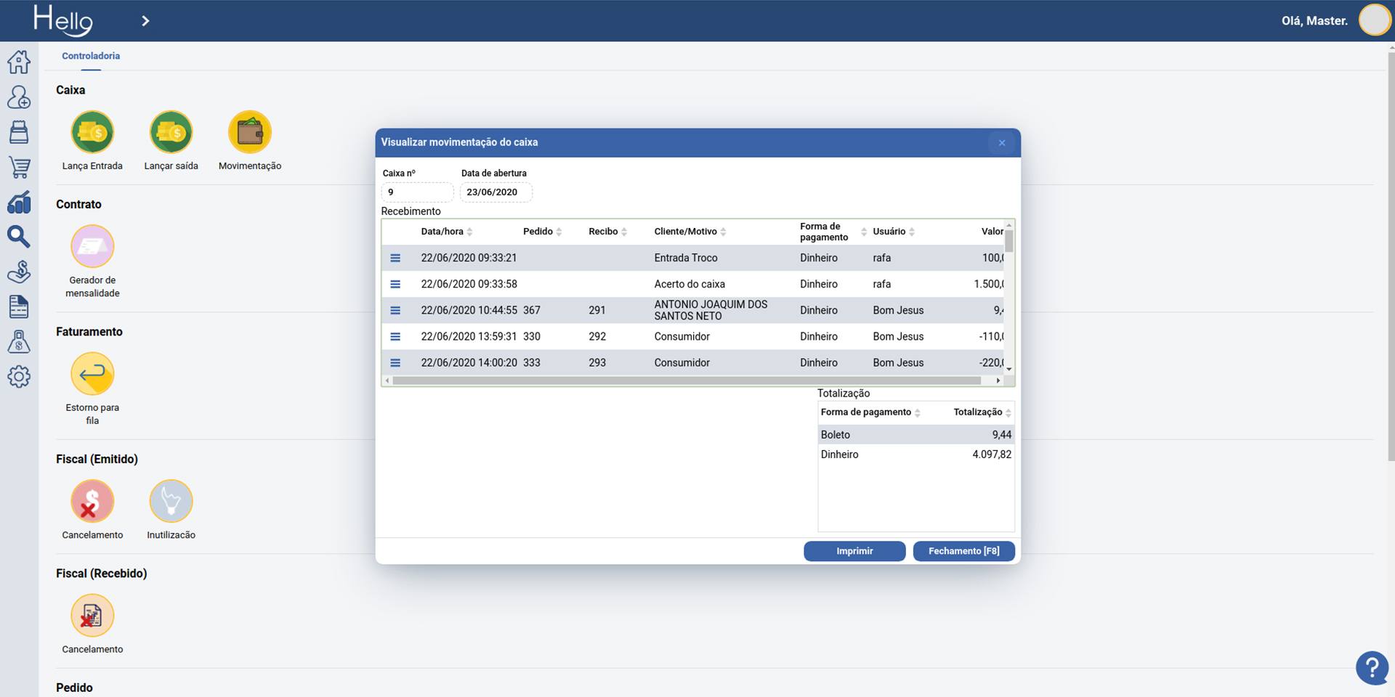This screenshot has width=1395, height=697.
Task: Open the settings gear in sidebar
Action: pos(19,377)
